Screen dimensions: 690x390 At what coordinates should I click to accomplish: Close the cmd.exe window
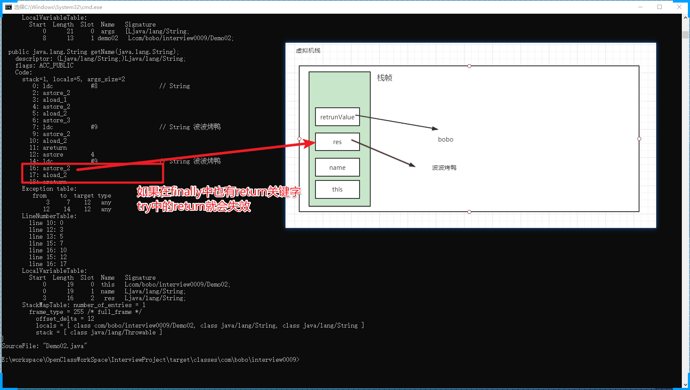(x=679, y=7)
